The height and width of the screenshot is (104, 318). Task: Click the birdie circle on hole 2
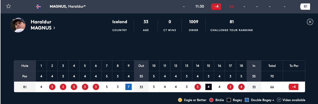click(x=52, y=87)
